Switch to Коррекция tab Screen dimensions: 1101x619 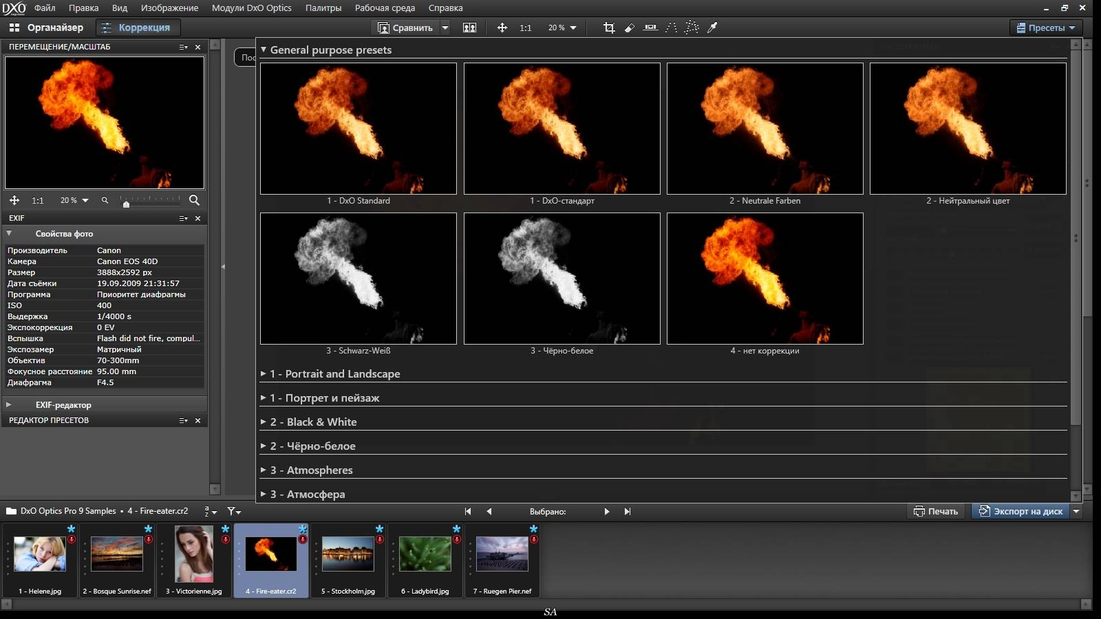(x=137, y=28)
